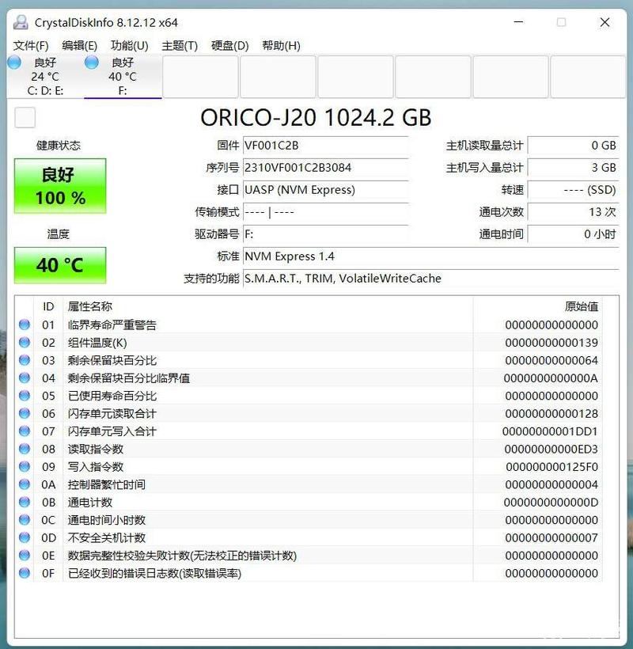Click status orb for attribute 0C 通电时间小时数

click(x=25, y=520)
